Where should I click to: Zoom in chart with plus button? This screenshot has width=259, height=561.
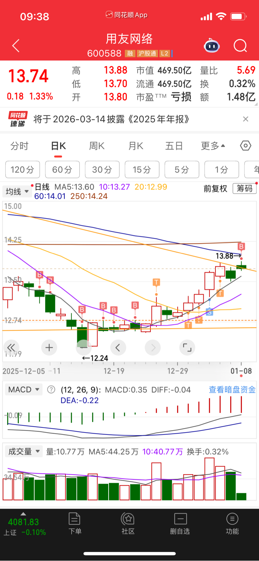click(49, 347)
